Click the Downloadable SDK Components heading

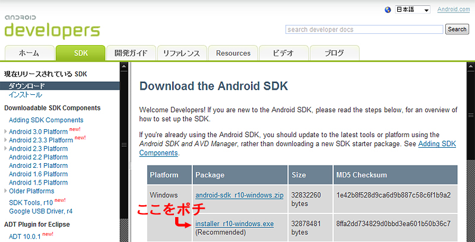(52, 108)
